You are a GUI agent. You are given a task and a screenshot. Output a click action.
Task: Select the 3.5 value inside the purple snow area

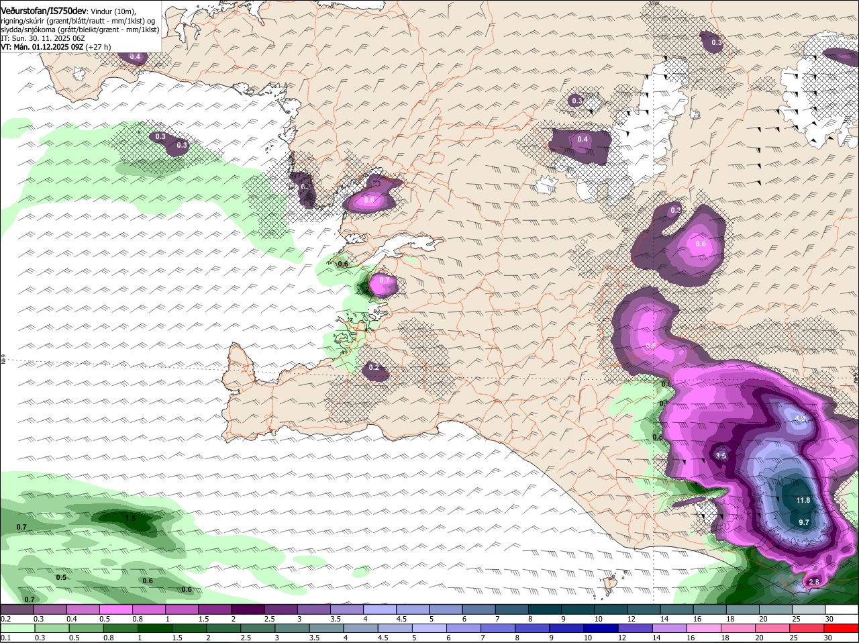tap(721, 456)
